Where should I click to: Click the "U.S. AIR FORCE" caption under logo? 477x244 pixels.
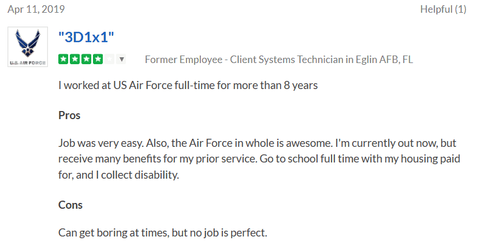[28, 62]
